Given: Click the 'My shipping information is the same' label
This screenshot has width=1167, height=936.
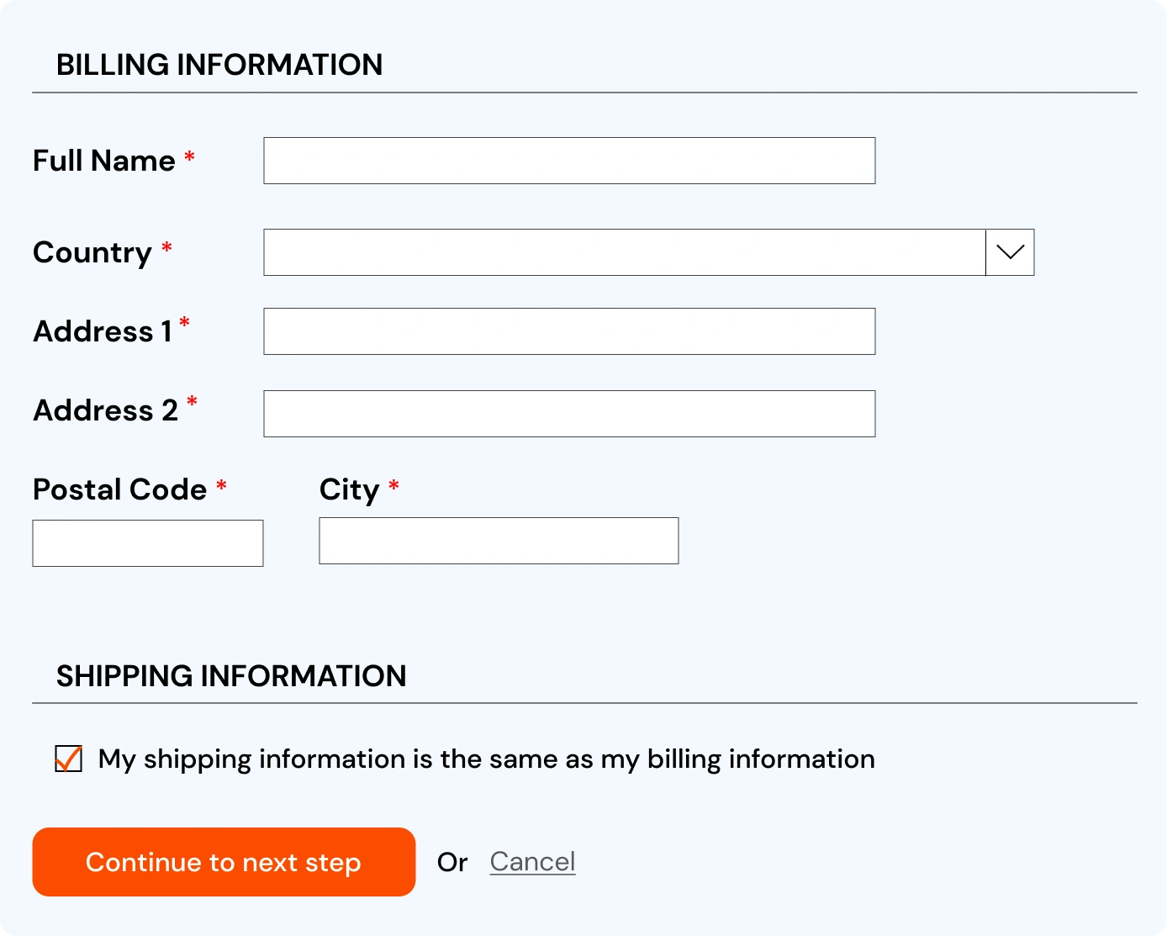Looking at the screenshot, I should (487, 759).
